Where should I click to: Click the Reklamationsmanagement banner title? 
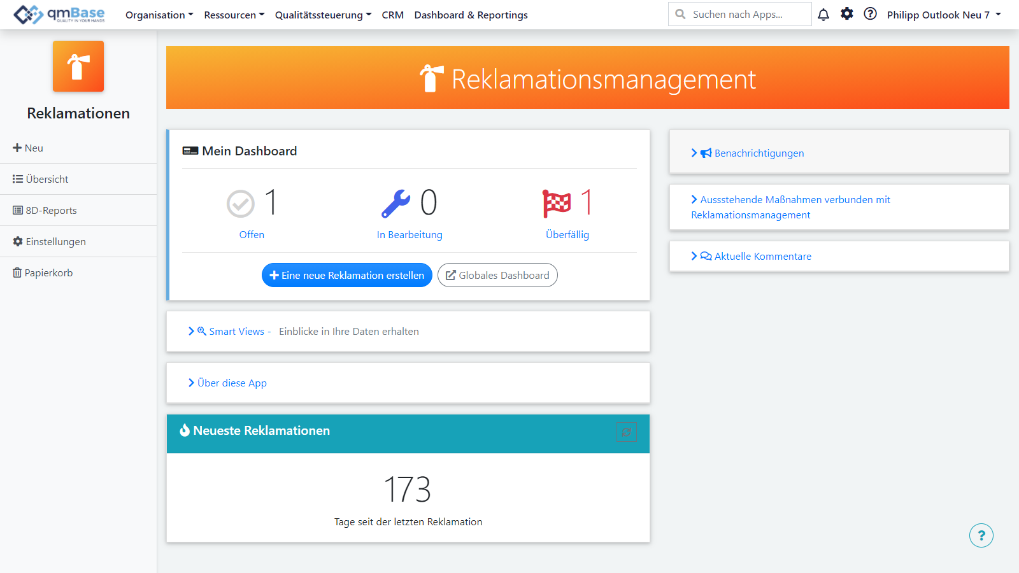pyautogui.click(x=604, y=80)
